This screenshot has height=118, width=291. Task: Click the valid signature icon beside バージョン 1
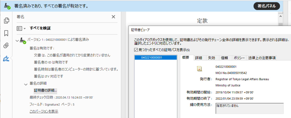pyautogui.click(x=23, y=41)
